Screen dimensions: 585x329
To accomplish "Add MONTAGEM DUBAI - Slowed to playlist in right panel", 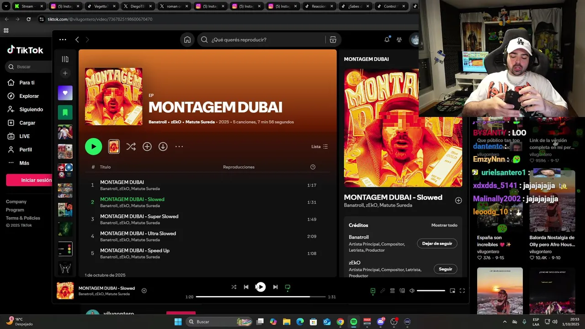I will (x=458, y=201).
